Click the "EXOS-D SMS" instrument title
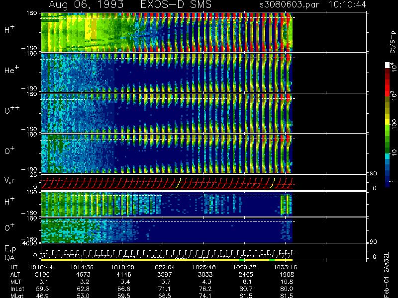This screenshot has width=398, height=298. (176, 4)
